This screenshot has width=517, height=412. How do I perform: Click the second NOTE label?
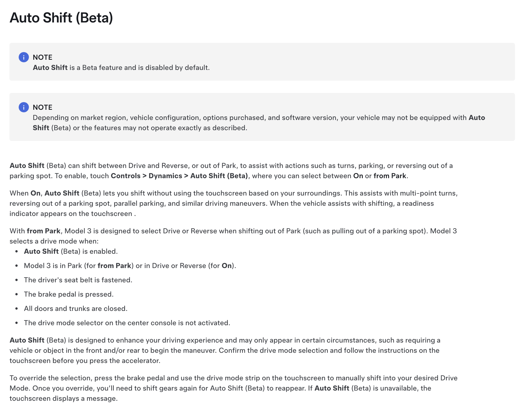click(42, 107)
